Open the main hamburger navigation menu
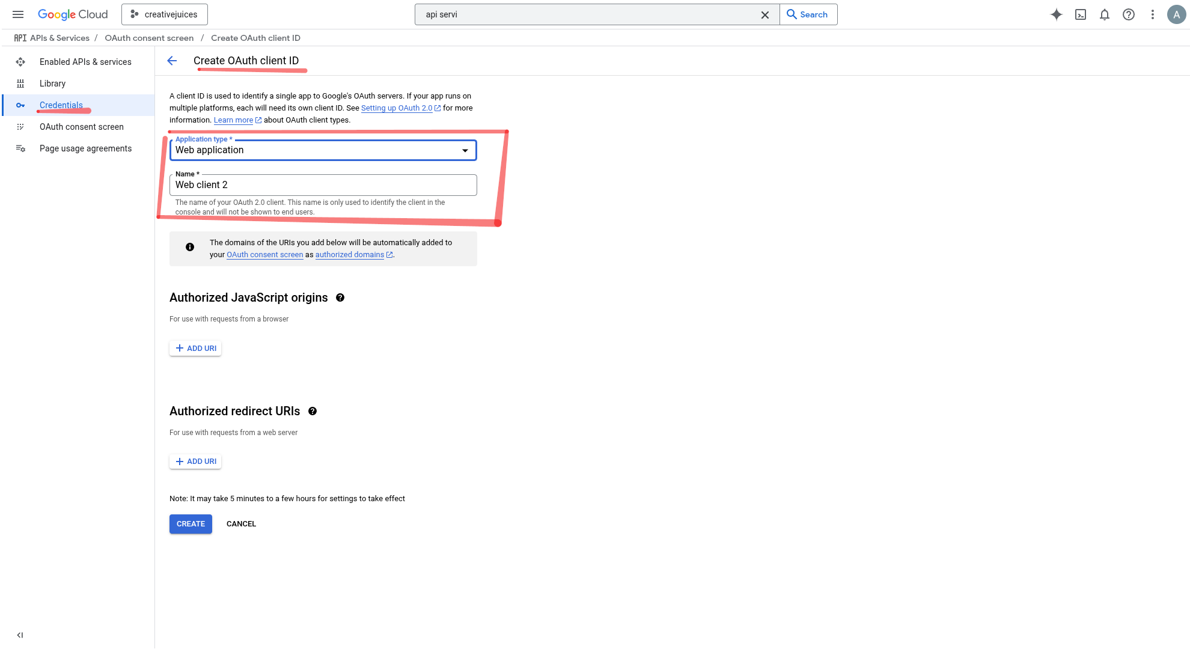Image resolution: width=1190 pixels, height=649 pixels. (x=18, y=14)
